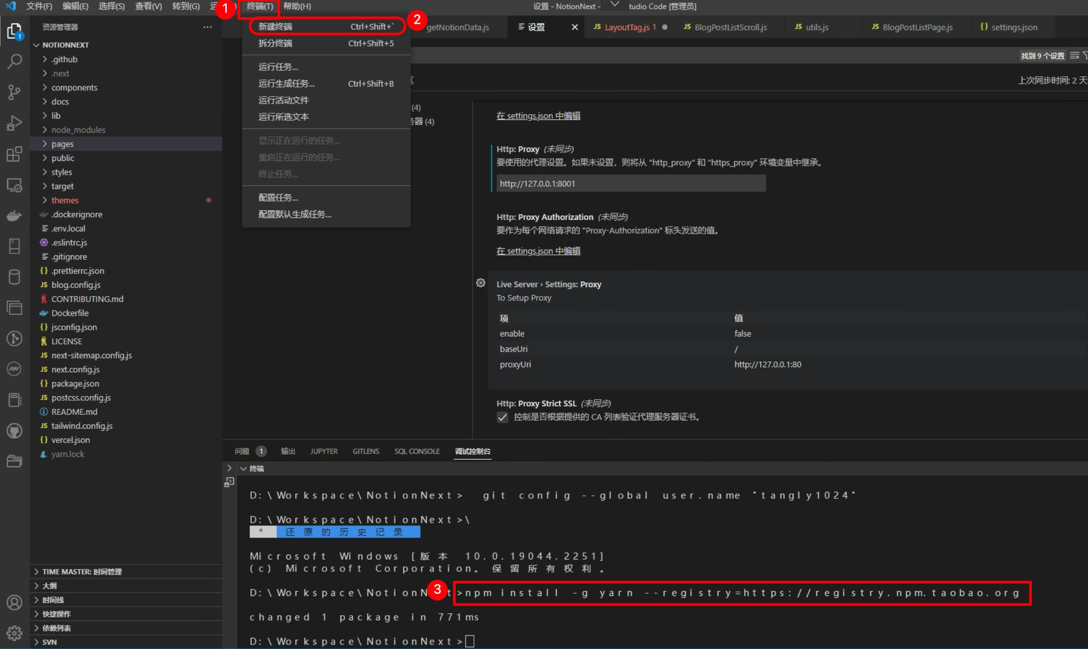Open the stacked folders icon view
Image resolution: width=1088 pixels, height=649 pixels.
click(x=14, y=461)
